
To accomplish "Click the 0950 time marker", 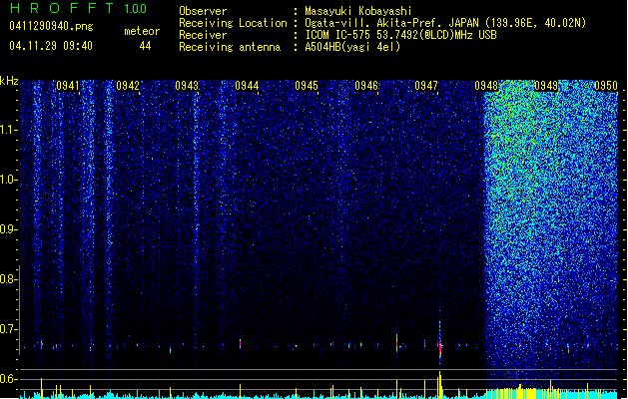I will point(606,86).
